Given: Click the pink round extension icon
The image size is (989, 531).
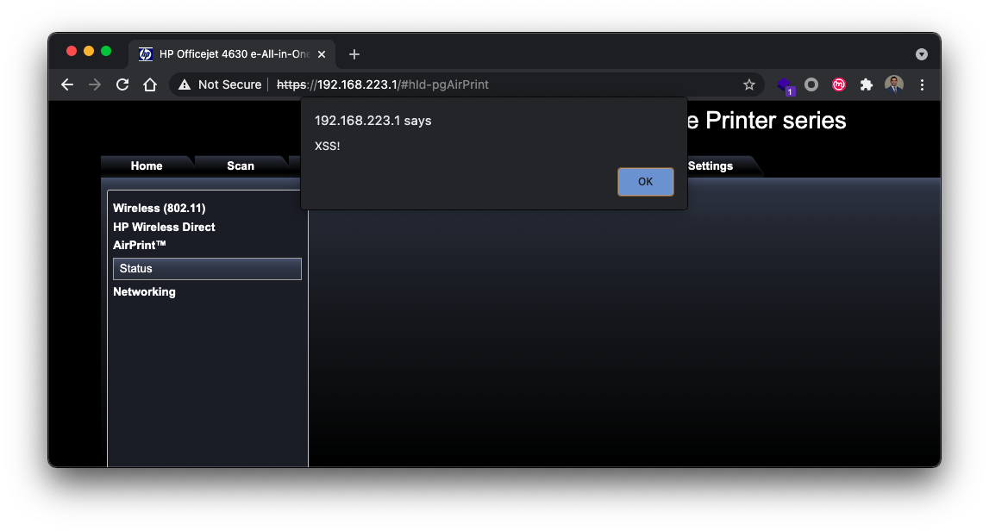Looking at the screenshot, I should (838, 84).
